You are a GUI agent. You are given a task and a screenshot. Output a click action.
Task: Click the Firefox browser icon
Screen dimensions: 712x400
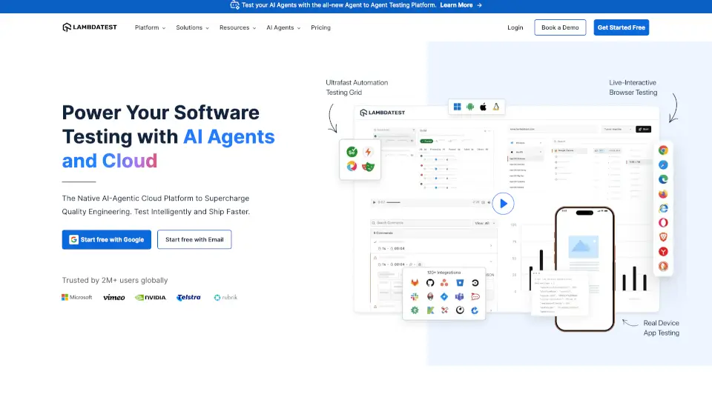(x=663, y=193)
